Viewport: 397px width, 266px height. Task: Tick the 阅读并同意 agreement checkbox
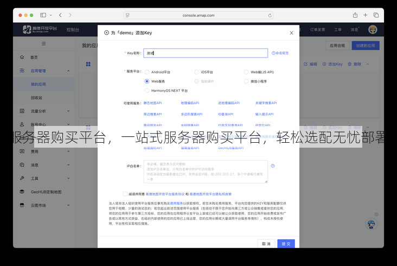coord(125,194)
